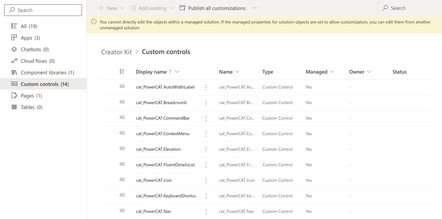Open more options for cat_PowerCAT.CommandBar row
The image size is (442, 219).
206,118
